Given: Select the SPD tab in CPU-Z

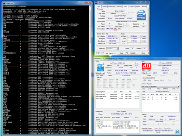Looking at the screenshot, I should tap(125, 6).
